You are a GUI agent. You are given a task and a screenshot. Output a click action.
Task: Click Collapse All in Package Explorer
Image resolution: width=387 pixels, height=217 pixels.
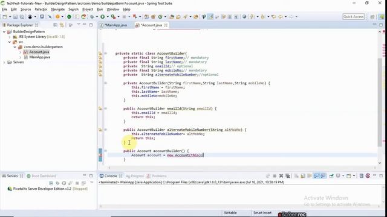(55, 25)
